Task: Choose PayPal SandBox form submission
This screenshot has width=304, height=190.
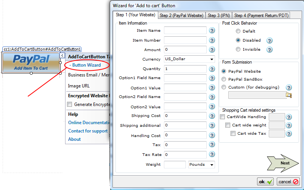Action: tap(224, 79)
